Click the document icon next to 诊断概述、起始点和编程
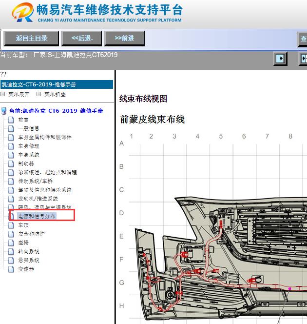This screenshot has width=307, height=324. tap(11, 172)
